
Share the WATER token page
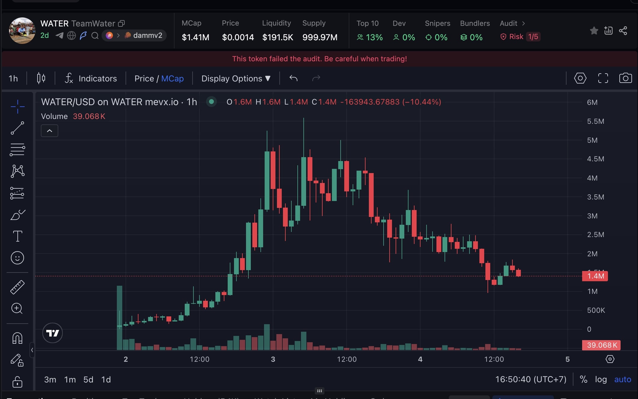(623, 30)
